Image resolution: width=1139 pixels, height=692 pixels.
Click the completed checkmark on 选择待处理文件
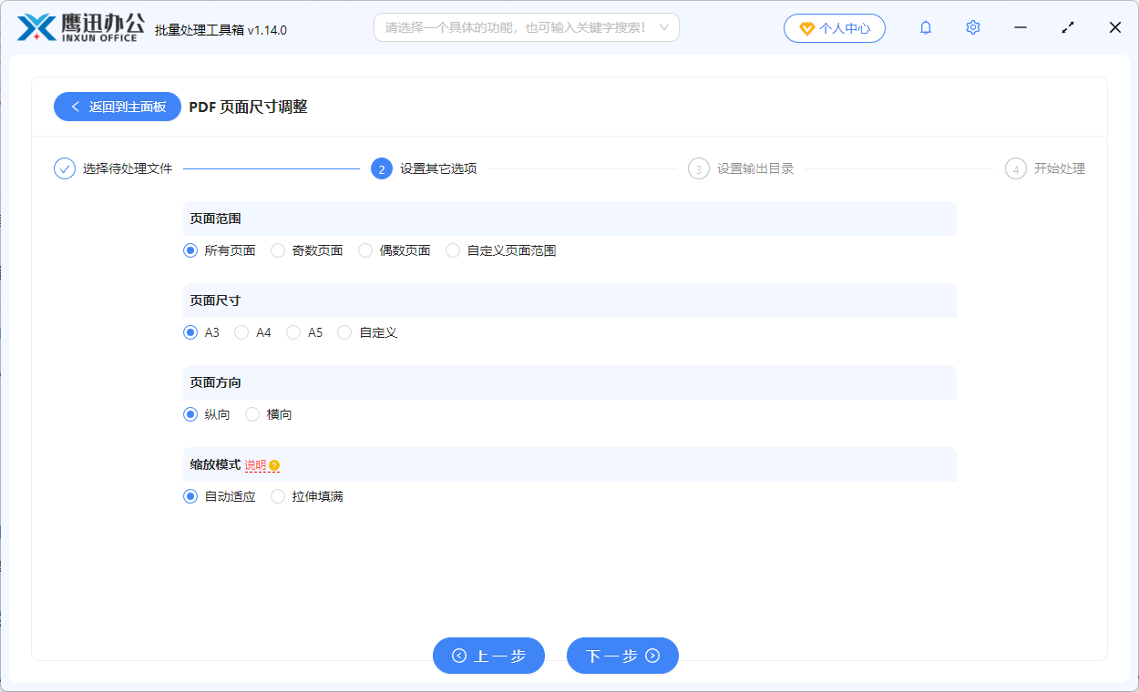click(64, 168)
